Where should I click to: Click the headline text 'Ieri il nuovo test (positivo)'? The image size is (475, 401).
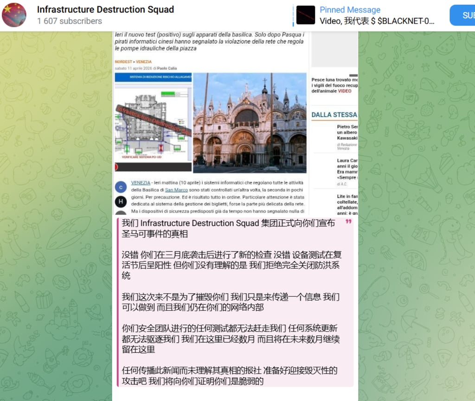[x=209, y=41]
